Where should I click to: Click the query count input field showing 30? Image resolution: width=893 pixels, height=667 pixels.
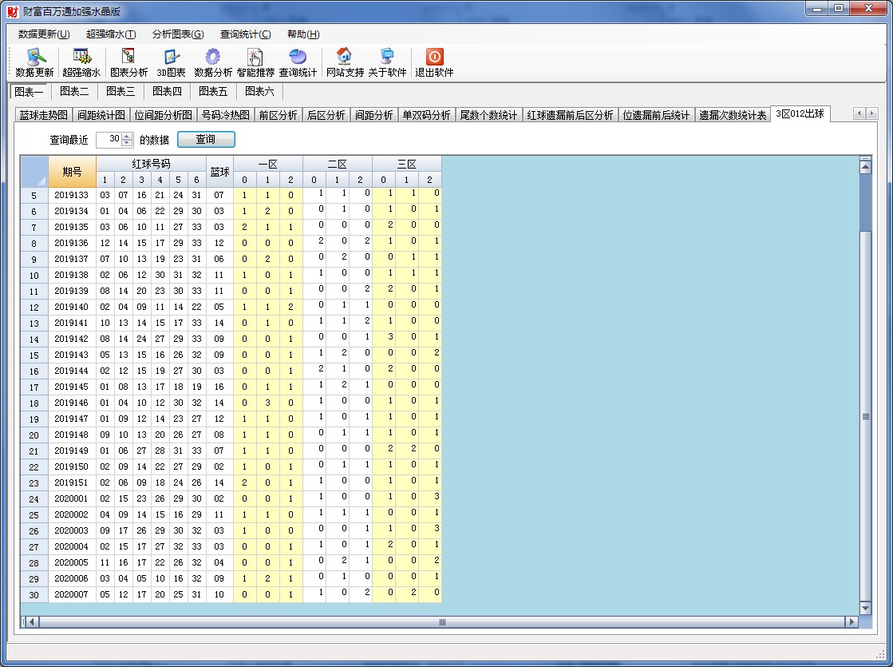[x=109, y=140]
